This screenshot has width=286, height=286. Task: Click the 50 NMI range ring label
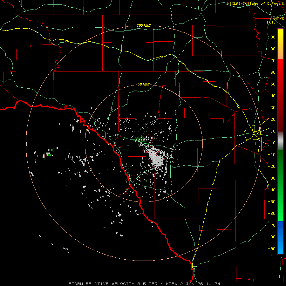pos(144,84)
